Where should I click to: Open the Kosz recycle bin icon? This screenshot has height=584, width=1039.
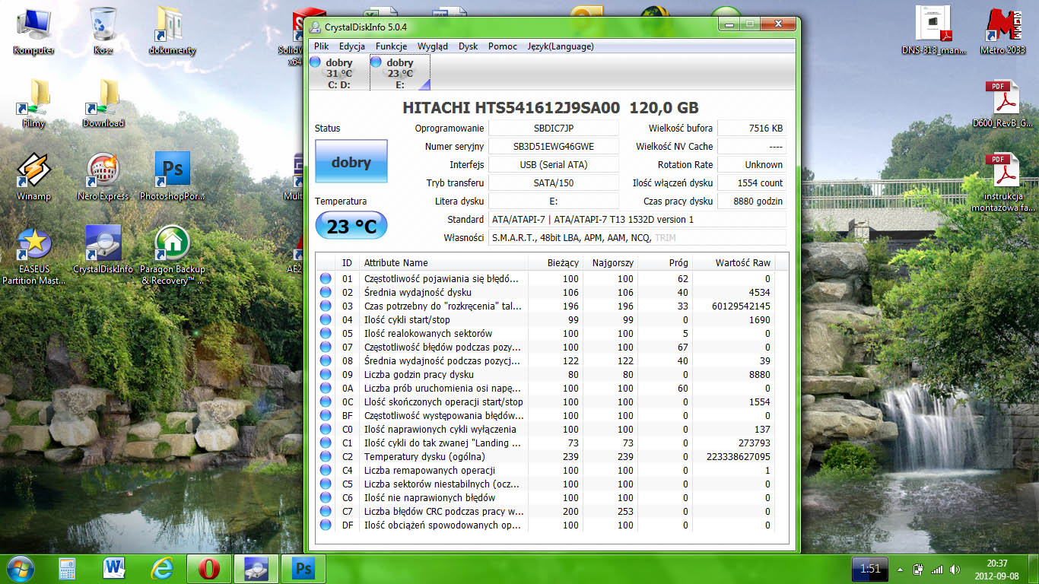[x=103, y=30]
